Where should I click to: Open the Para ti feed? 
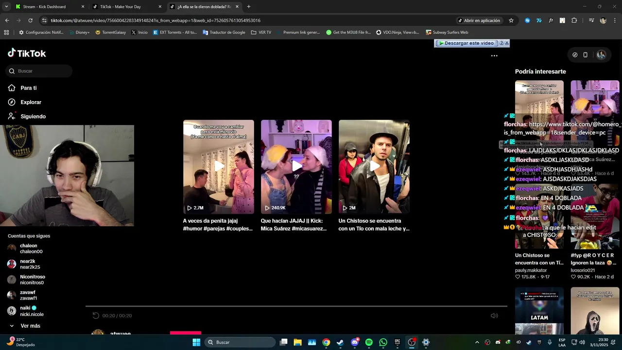coord(23,88)
